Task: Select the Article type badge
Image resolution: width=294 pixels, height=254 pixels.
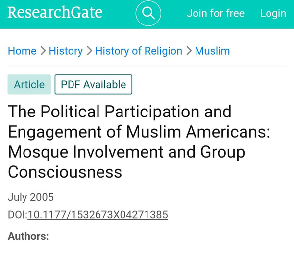Action: [x=29, y=85]
